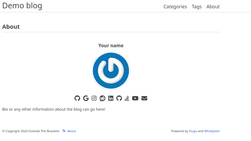
Task: Open the LinkedIn profile icon
Action: 111,98
